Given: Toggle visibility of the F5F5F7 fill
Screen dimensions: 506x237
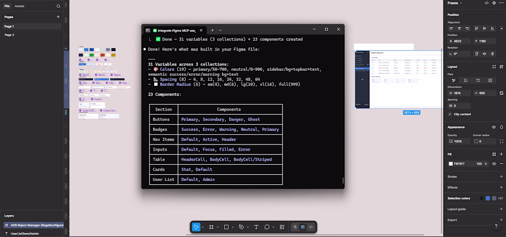Looking at the screenshot, I should (x=494, y=164).
